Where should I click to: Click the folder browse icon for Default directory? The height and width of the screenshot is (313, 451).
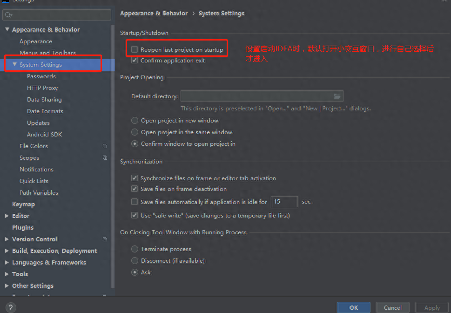[337, 96]
